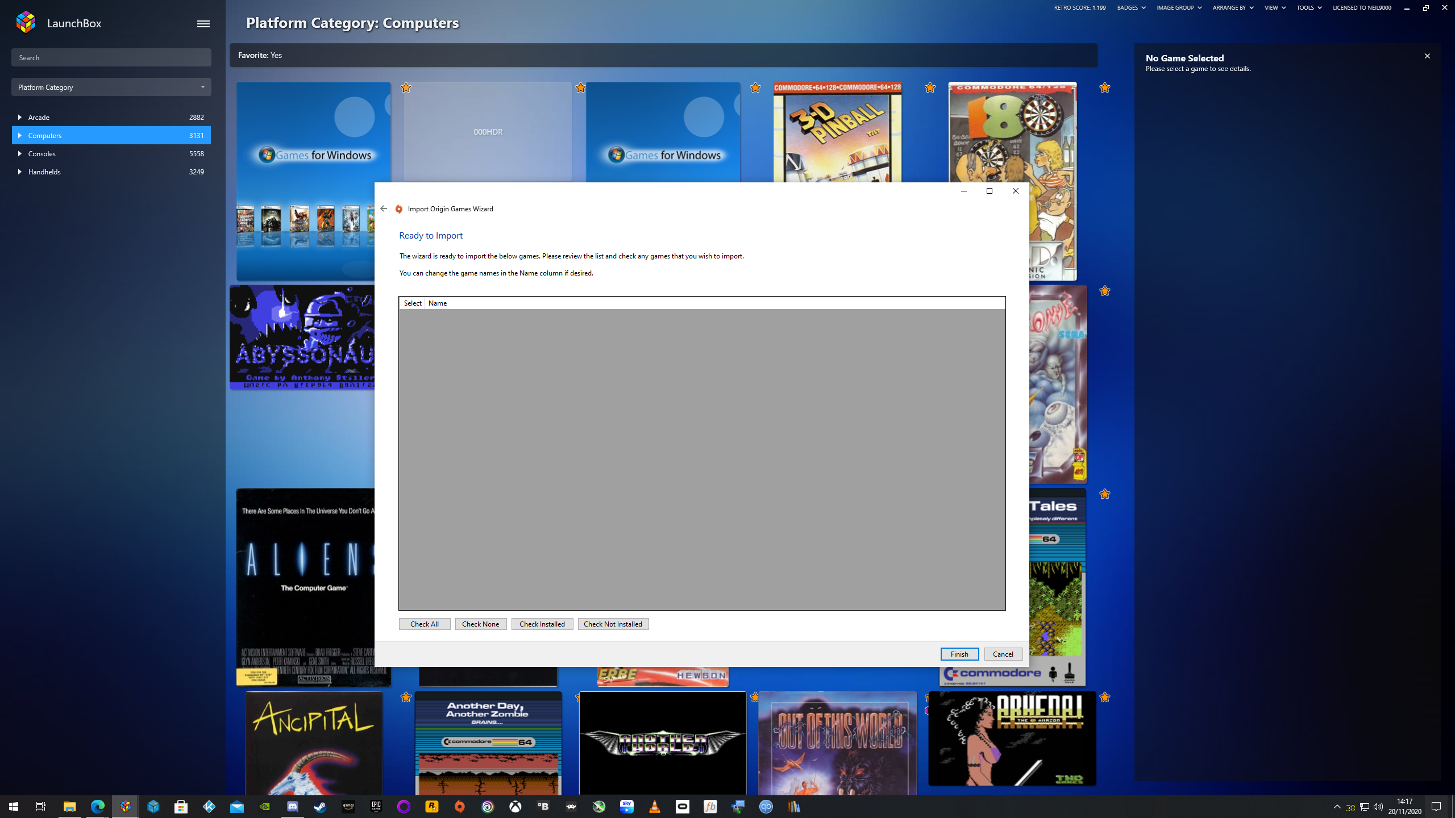This screenshot has width=1455, height=818.
Task: Expand the Computers category arrow
Action: click(19, 135)
